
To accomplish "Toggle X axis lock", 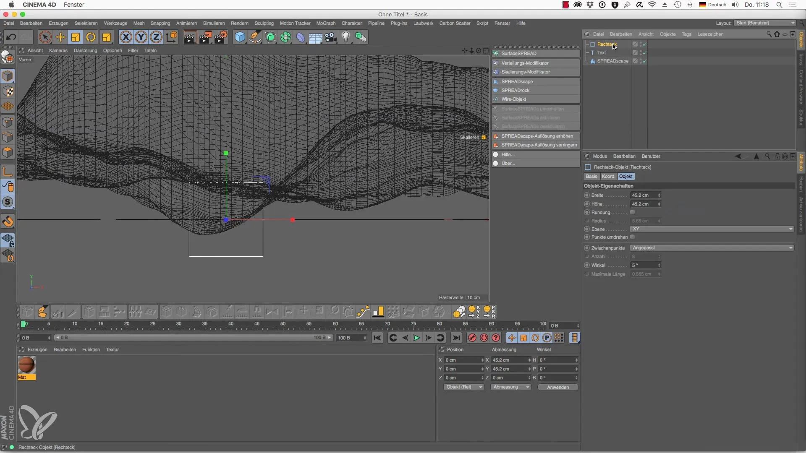I will (126, 37).
